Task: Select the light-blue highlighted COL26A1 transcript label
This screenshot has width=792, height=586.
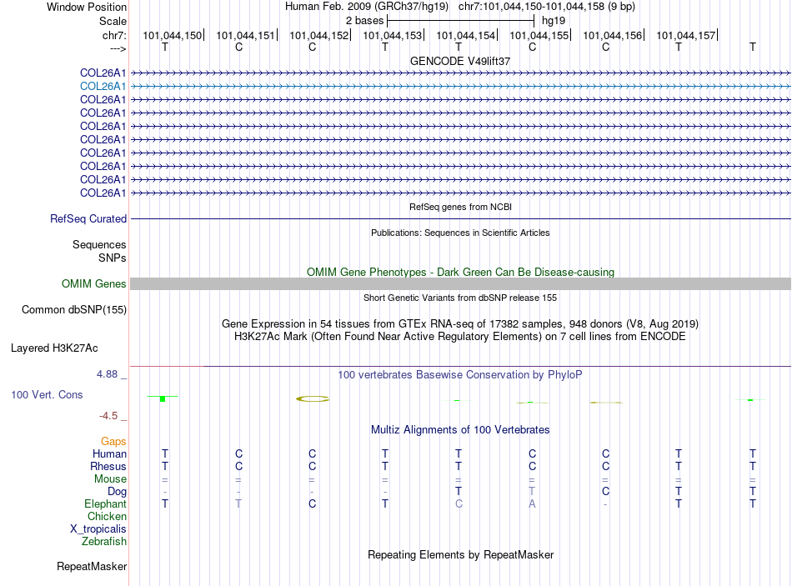Action: [103, 87]
